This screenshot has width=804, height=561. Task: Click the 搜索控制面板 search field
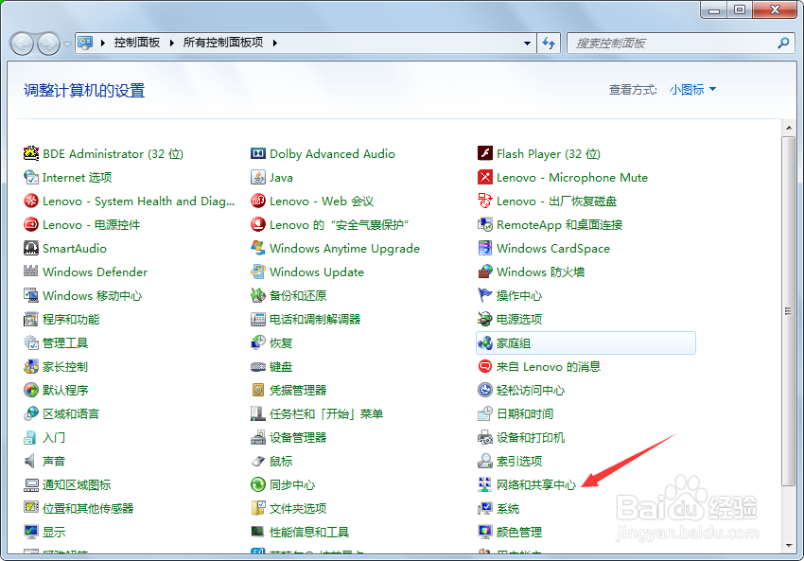coord(671,44)
